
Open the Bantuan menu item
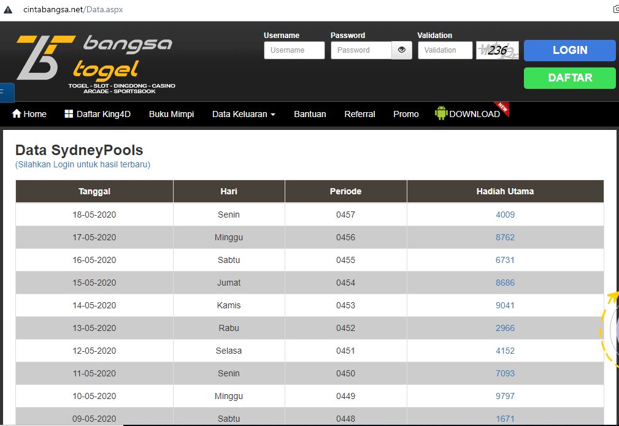click(310, 114)
